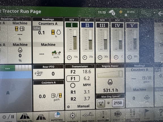The width and height of the screenshot is (163, 122).
Task: Tap the 2150 max engine speed value
Action: [118, 103]
